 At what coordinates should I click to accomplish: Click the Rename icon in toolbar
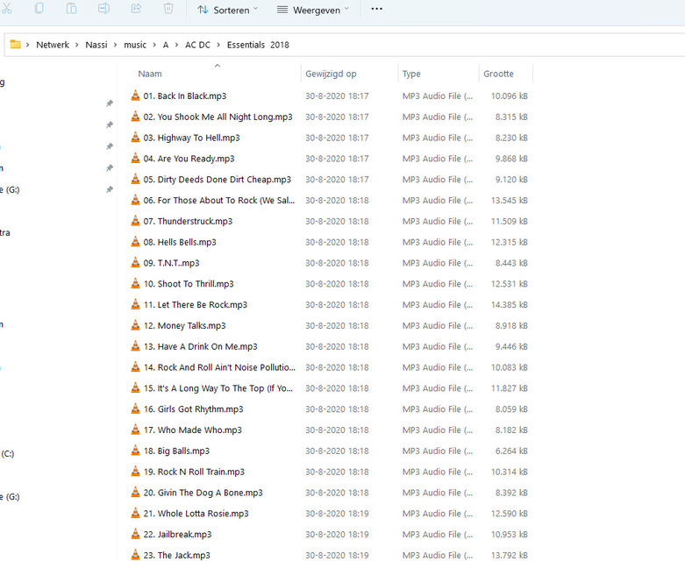coord(103,9)
